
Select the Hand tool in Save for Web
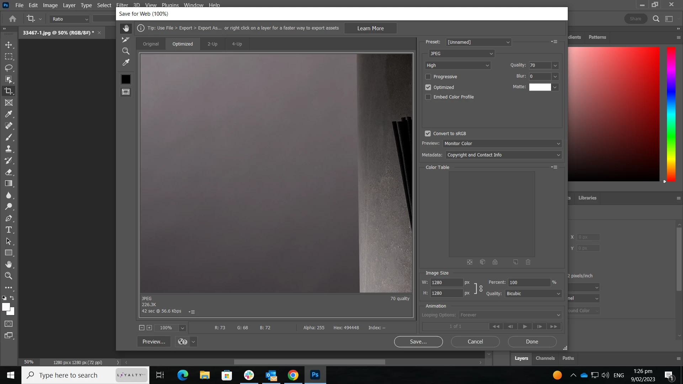(126, 28)
